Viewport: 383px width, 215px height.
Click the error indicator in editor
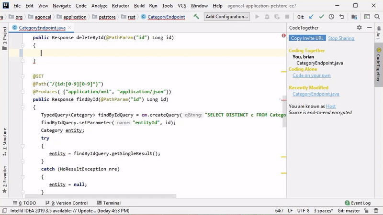284,36
